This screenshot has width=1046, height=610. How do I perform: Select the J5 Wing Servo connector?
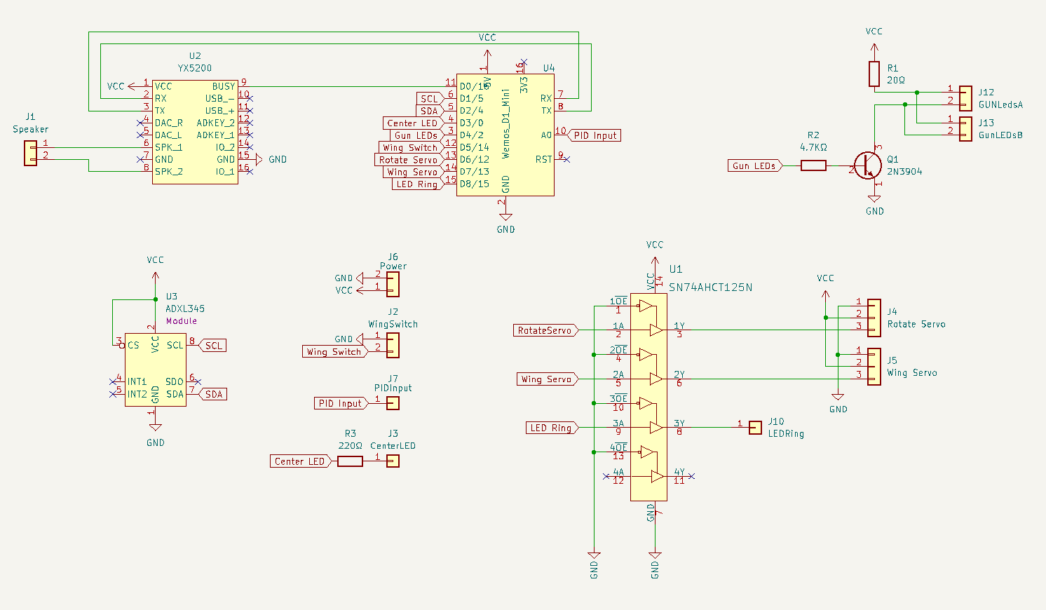tap(874, 367)
